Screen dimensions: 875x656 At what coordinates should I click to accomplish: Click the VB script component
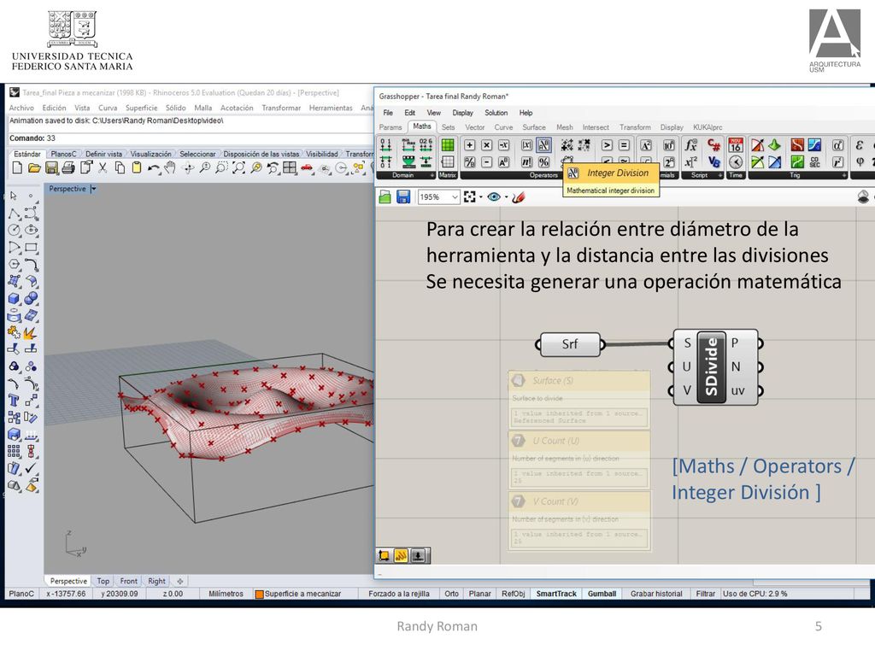[714, 161]
